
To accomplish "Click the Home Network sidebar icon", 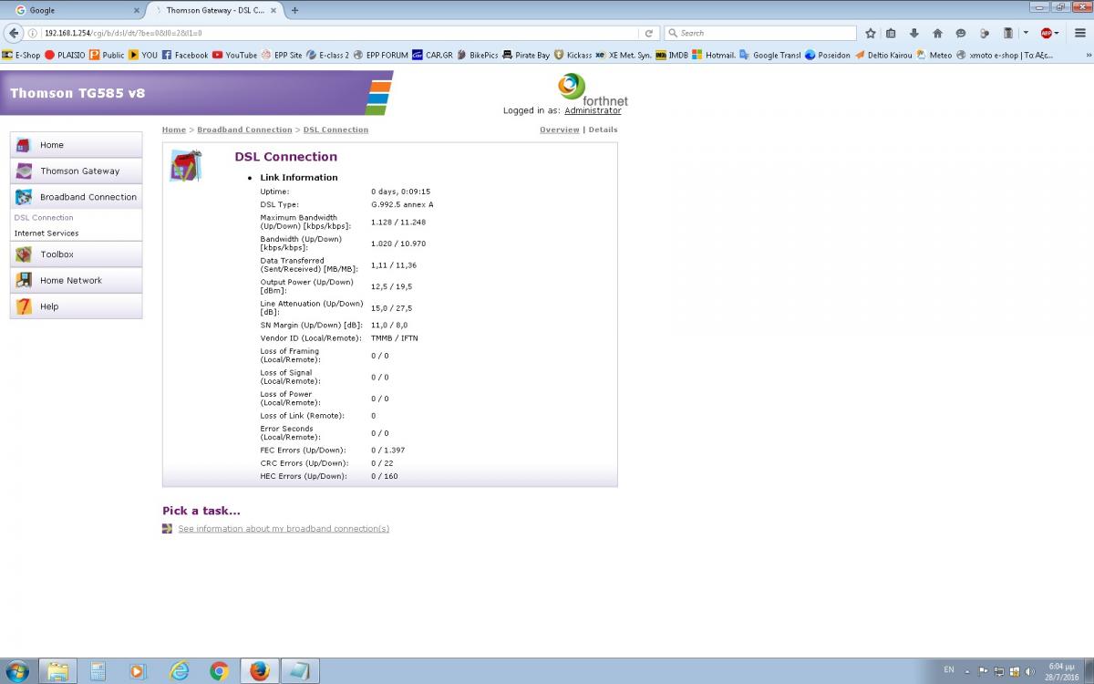I will [24, 280].
